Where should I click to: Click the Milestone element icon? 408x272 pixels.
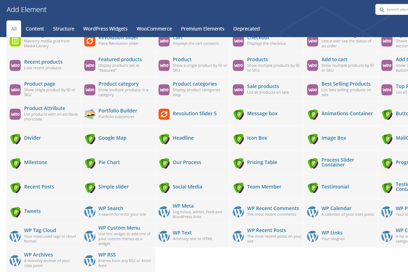click(x=15, y=163)
